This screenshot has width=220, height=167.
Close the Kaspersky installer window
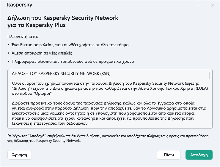coord(212,5)
